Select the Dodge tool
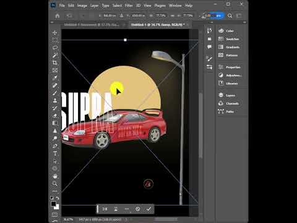The width and height of the screenshot is (297, 223). click(54, 138)
